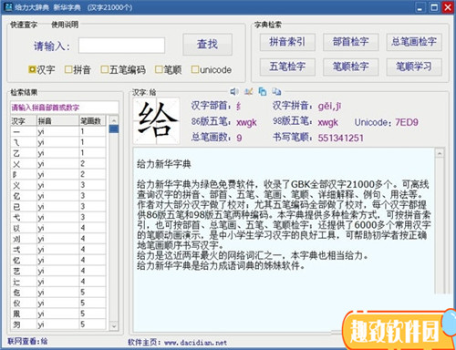Click the 笔画数 column header
The height and width of the screenshot is (350, 456).
92,121
